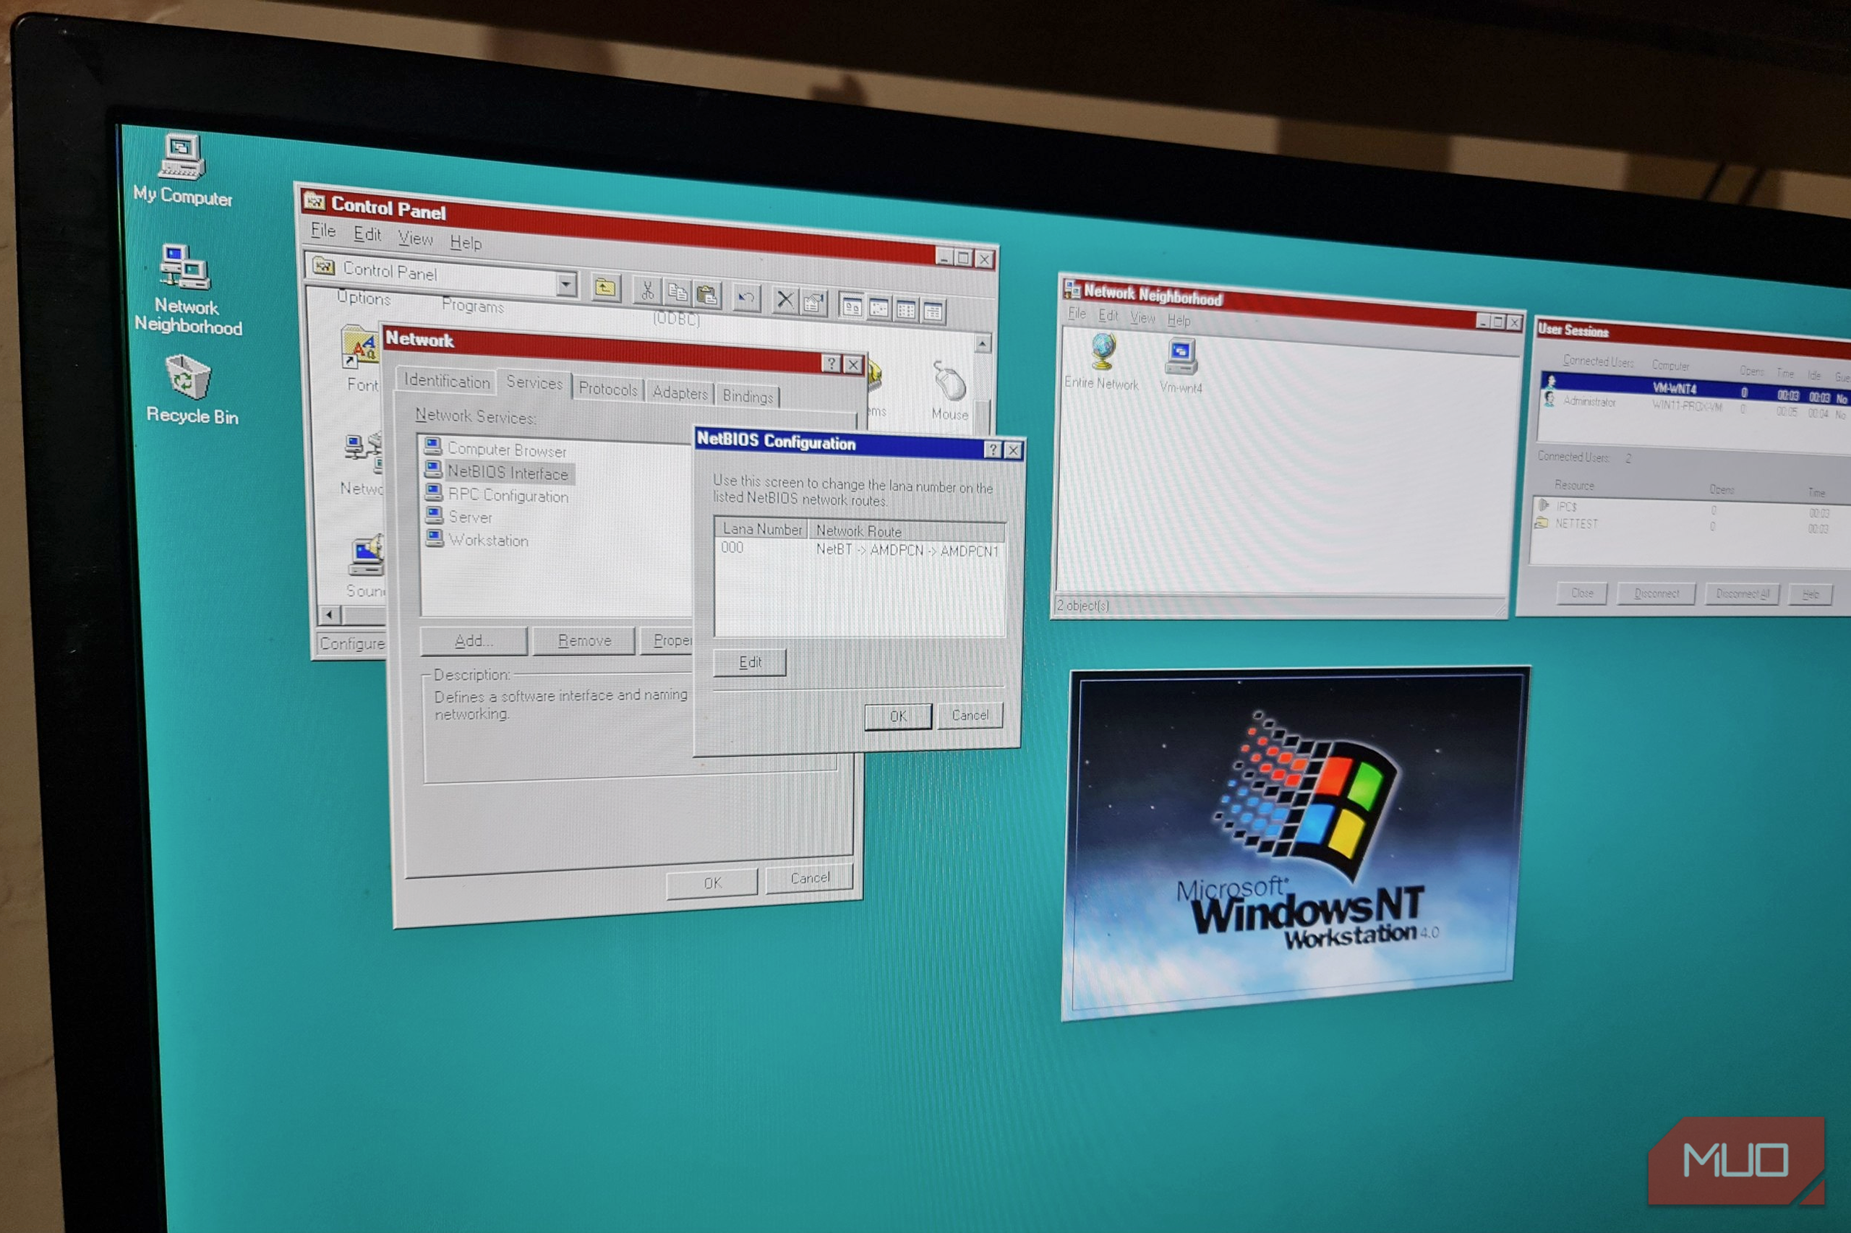Image resolution: width=1851 pixels, height=1233 pixels.
Task: Select the Mouse icon in Control Panel
Action: click(x=949, y=391)
